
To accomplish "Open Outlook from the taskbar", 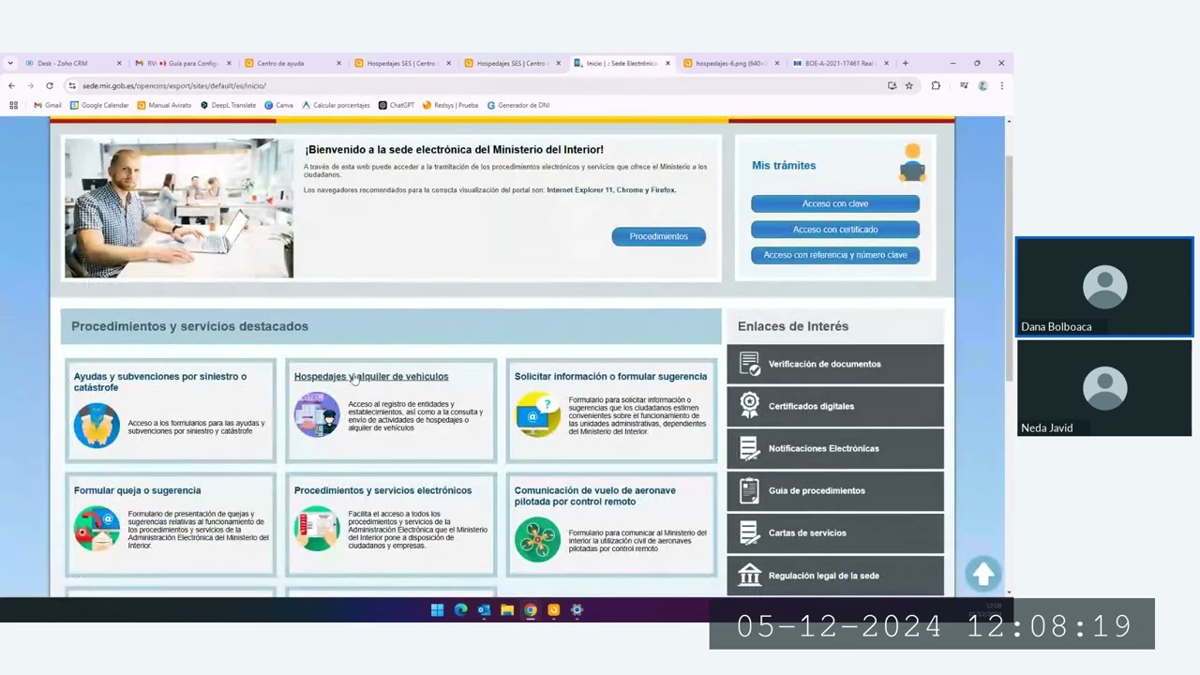I will pos(484,610).
